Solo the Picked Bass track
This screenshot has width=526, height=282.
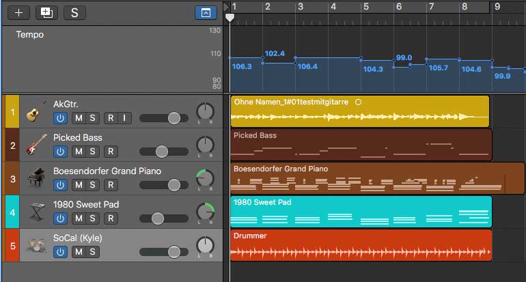(92, 152)
